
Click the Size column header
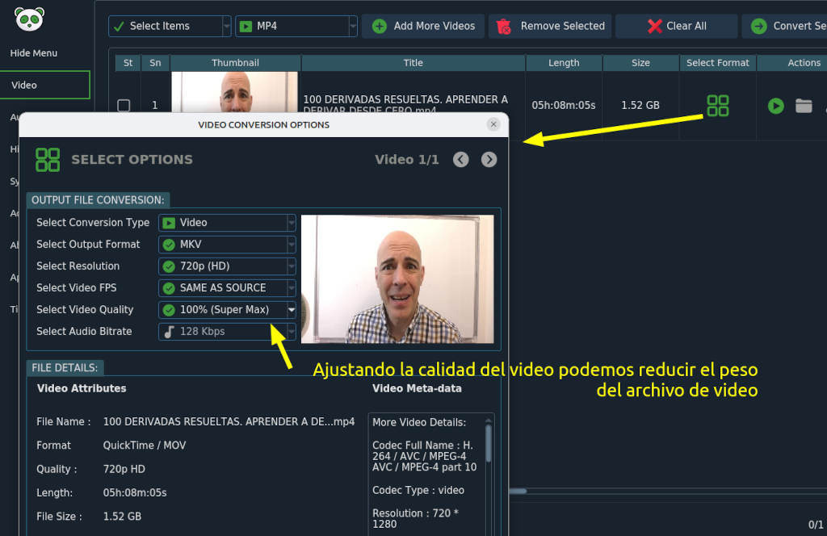(640, 63)
